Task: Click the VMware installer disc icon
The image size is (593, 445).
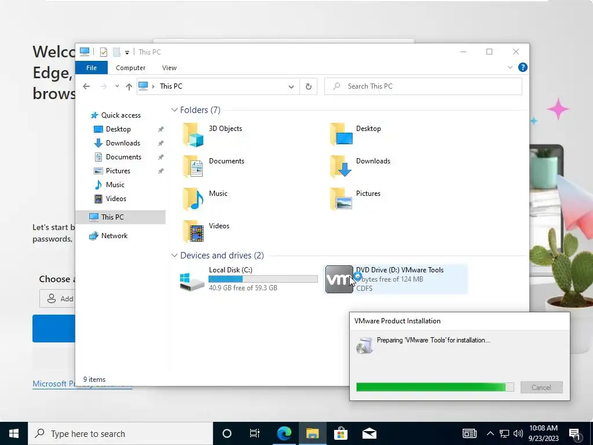Action: [x=365, y=345]
